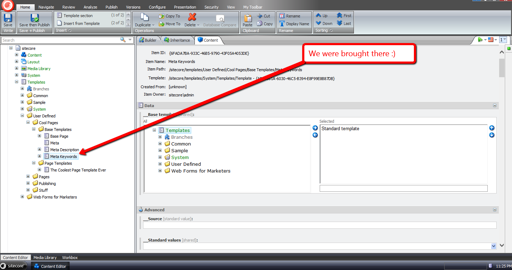
Task: Click the Save then Publish icon
Action: 35,18
